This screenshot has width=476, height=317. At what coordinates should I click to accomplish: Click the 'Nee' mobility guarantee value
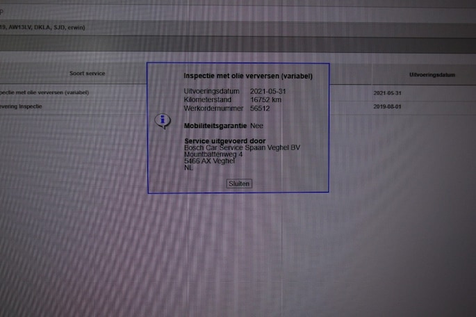pyautogui.click(x=256, y=126)
